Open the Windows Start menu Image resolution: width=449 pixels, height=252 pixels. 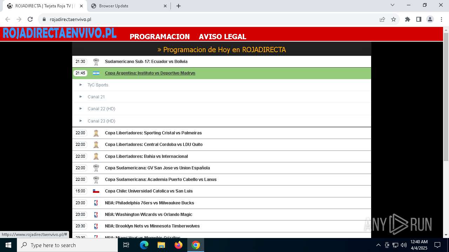(8, 245)
